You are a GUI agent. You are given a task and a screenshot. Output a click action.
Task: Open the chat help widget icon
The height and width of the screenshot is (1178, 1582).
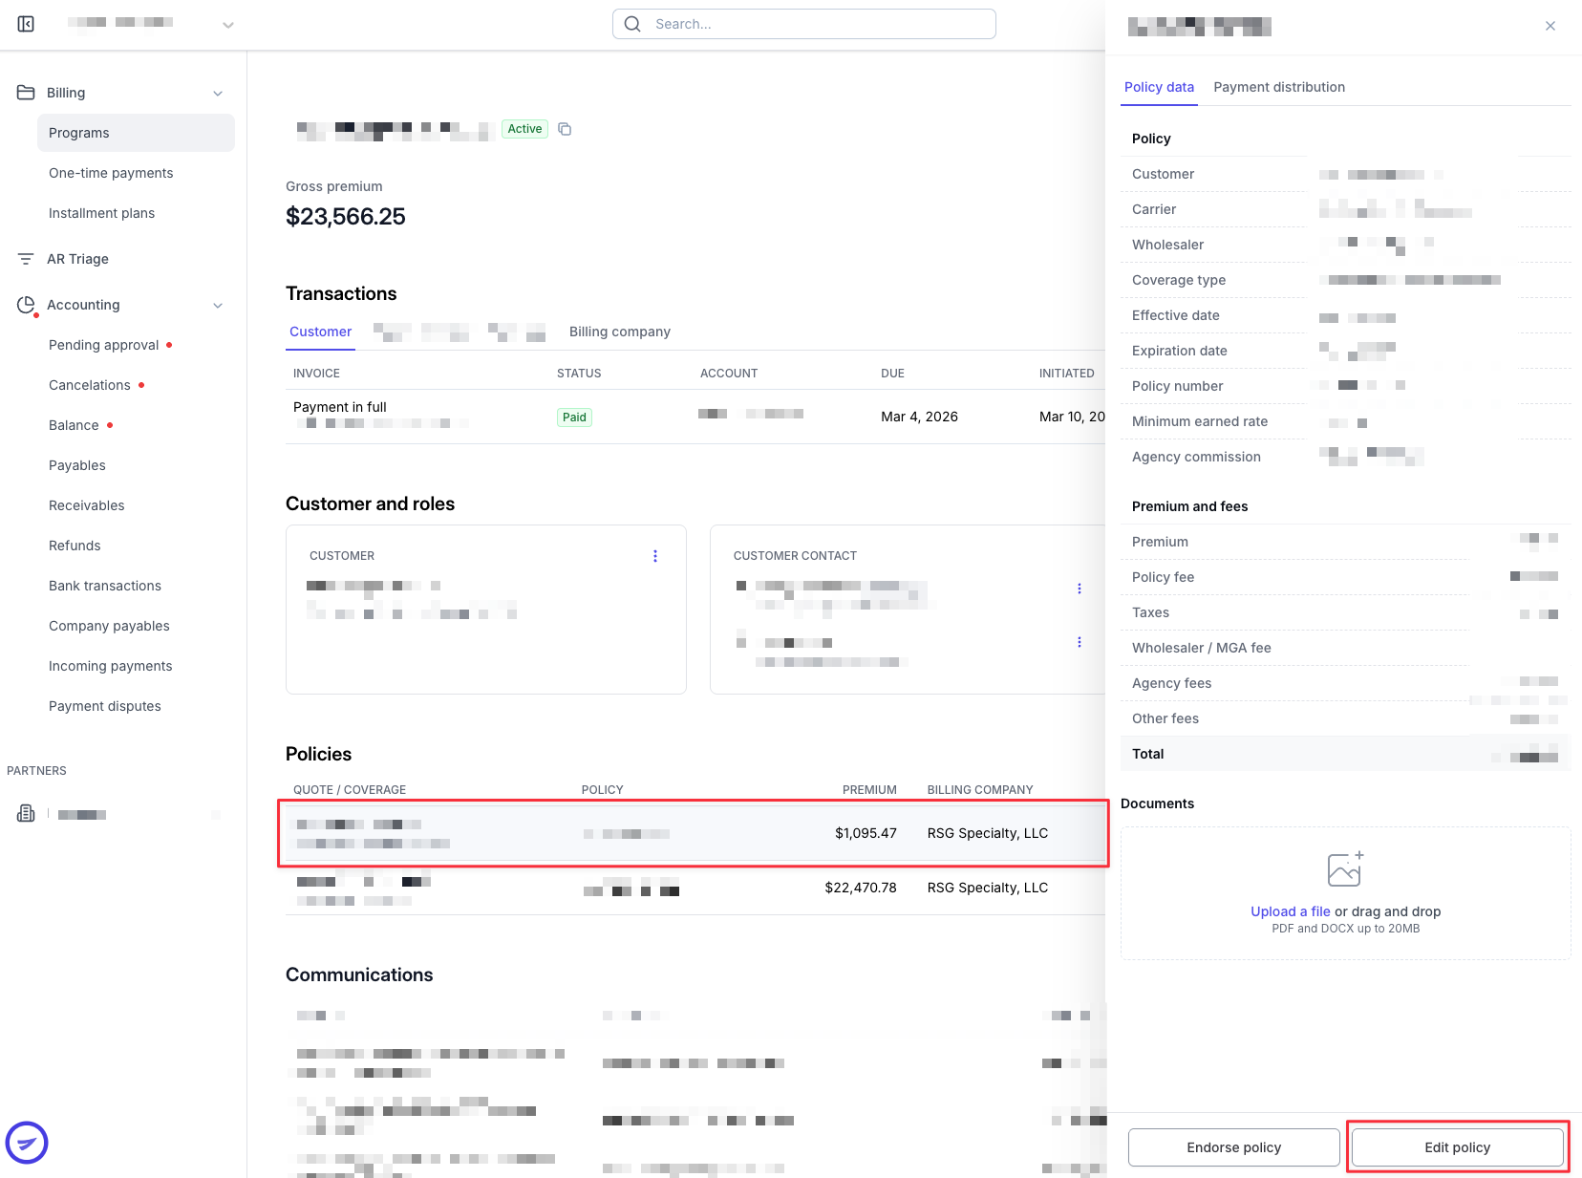pos(27,1143)
